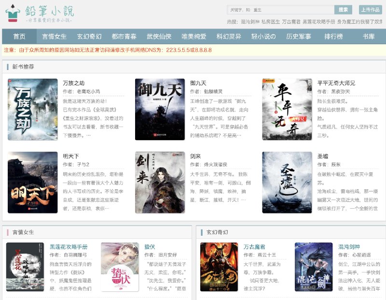The image size is (386, 300).
Task: Open the 万古魔君 cover thumbnail
Action: [219, 267]
